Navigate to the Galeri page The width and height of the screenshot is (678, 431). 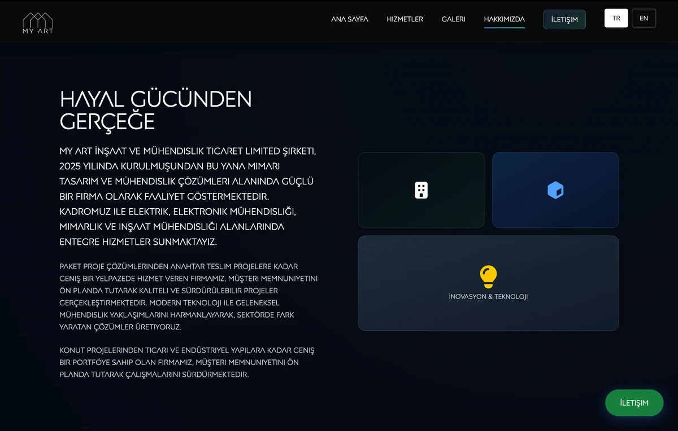453,19
